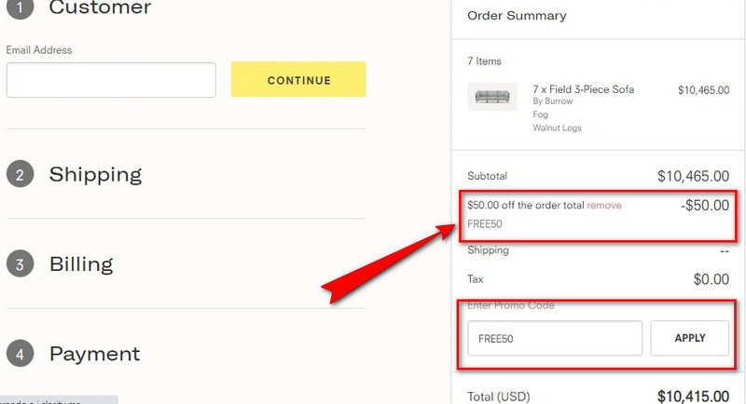
Task: Expand the Billing checkout section heading
Action: pos(81,263)
